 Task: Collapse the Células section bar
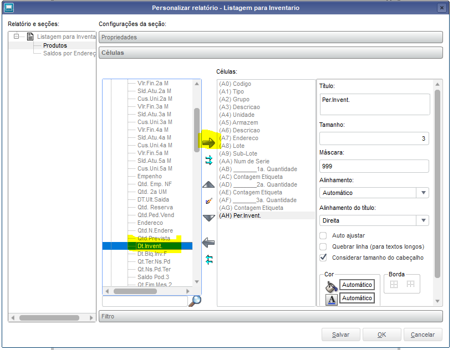(x=271, y=53)
